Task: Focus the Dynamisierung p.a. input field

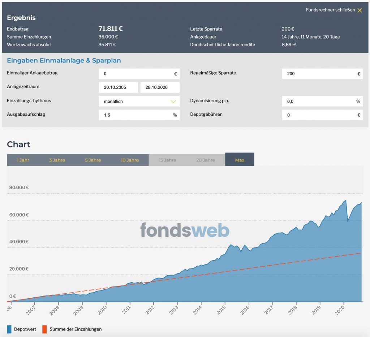Action: pyautogui.click(x=322, y=101)
